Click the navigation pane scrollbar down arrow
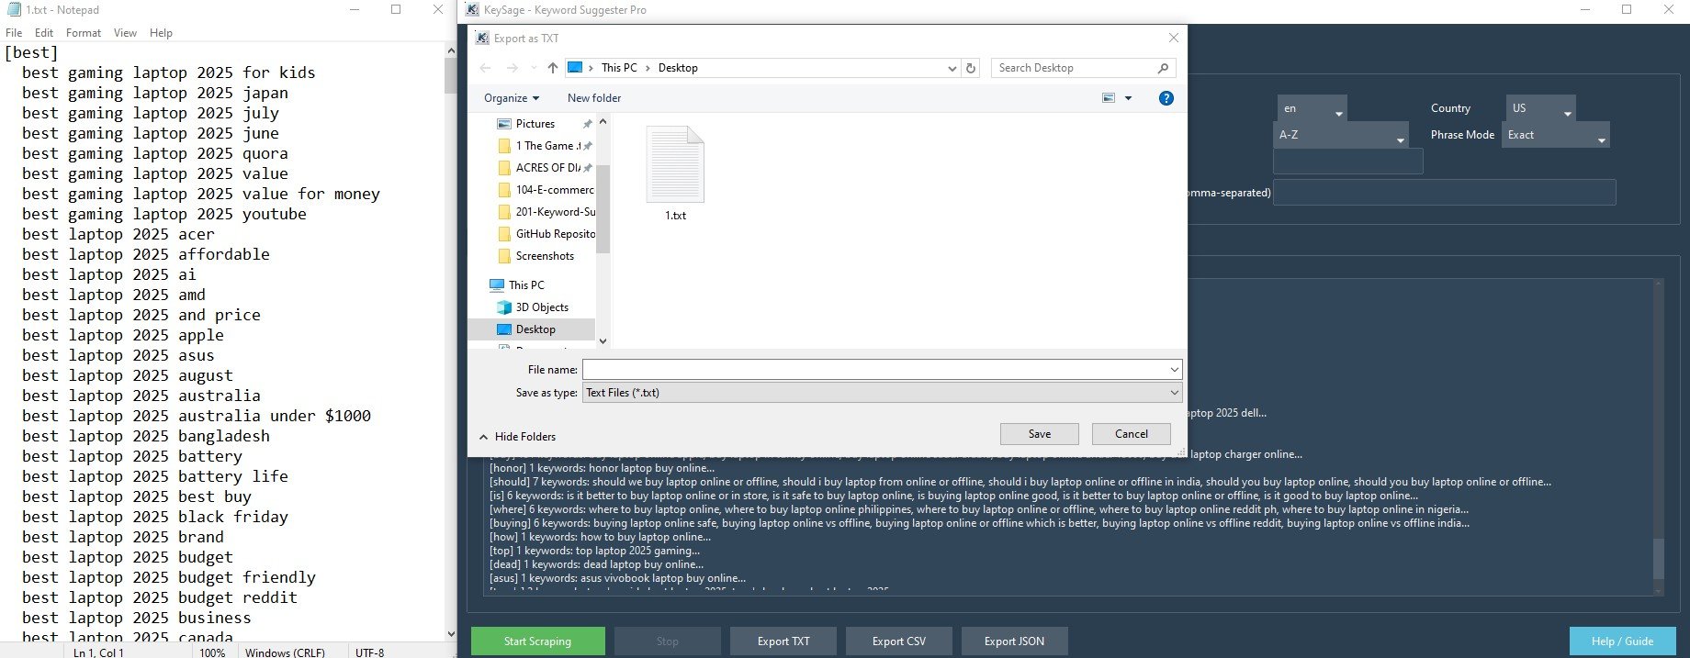Viewport: 1690px width, 658px height. 603,340
